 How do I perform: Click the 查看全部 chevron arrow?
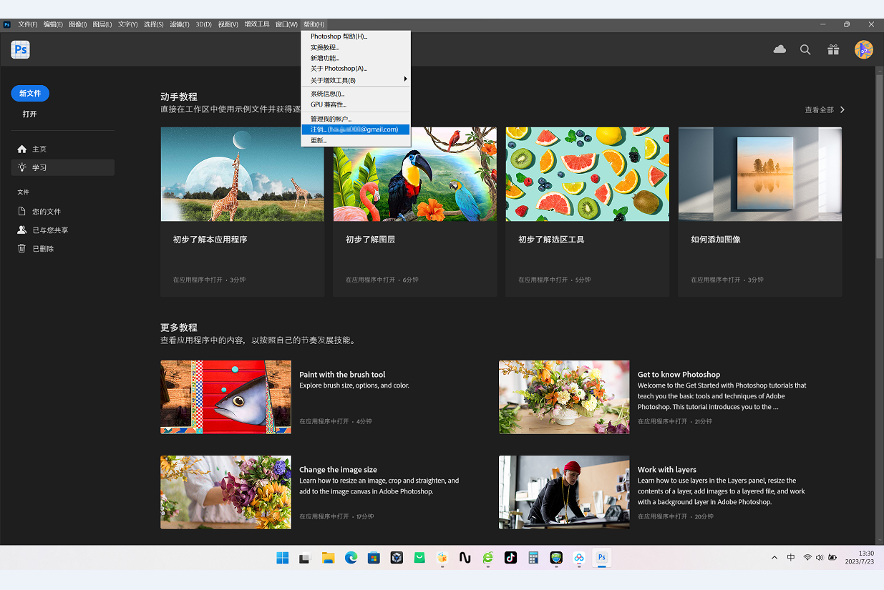[842, 109]
